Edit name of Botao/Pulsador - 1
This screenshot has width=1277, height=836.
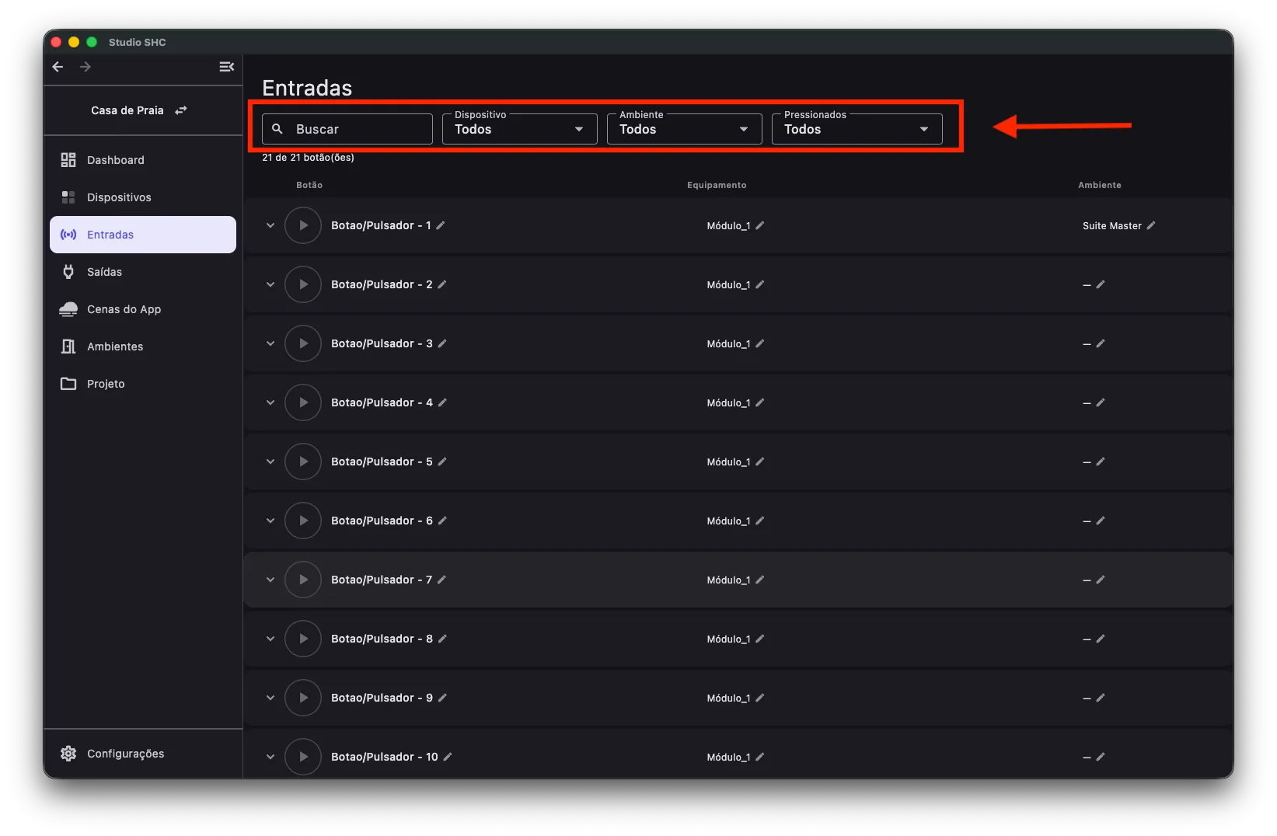(x=441, y=225)
